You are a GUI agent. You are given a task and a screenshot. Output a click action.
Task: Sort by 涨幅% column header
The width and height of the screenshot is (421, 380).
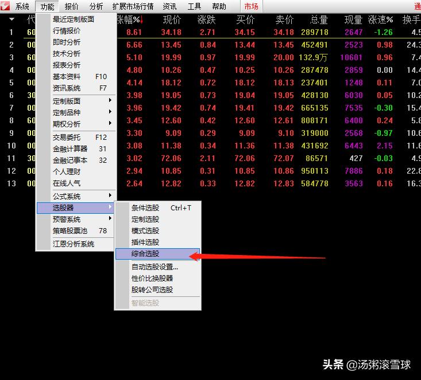point(130,19)
